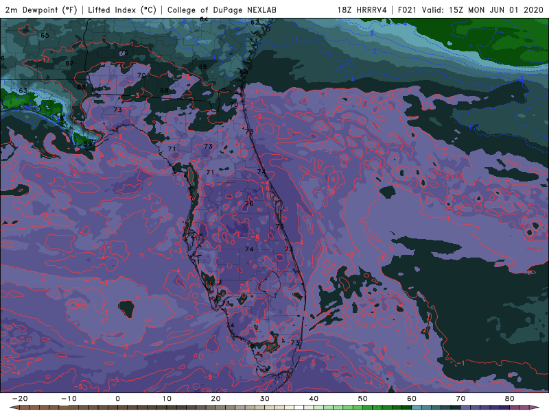Click the 72 dewpoint value near Tampa Bay

(x=190, y=236)
